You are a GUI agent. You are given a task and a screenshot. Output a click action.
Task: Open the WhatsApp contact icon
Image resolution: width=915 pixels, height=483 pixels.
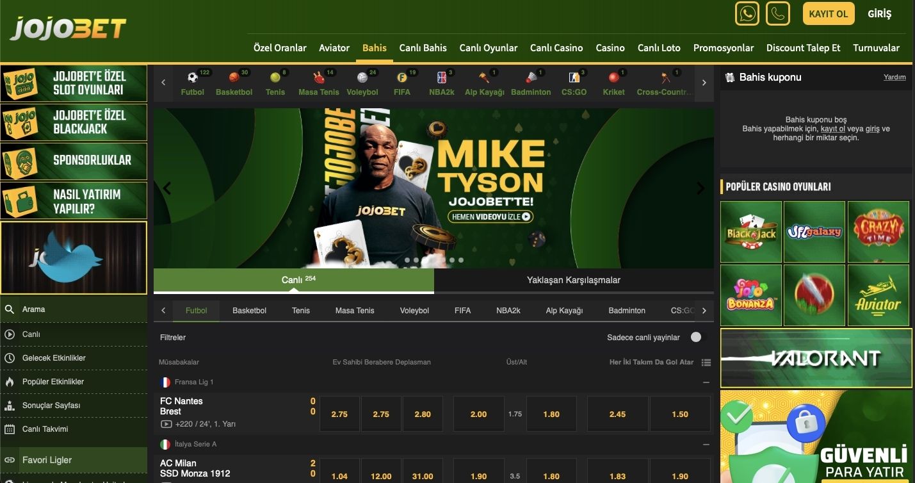[x=747, y=13]
